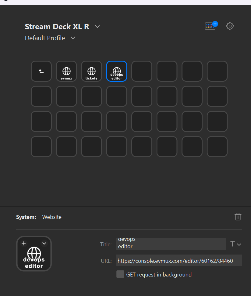The image size is (251, 296).
Task: Click the System: label
Action: coord(26,217)
